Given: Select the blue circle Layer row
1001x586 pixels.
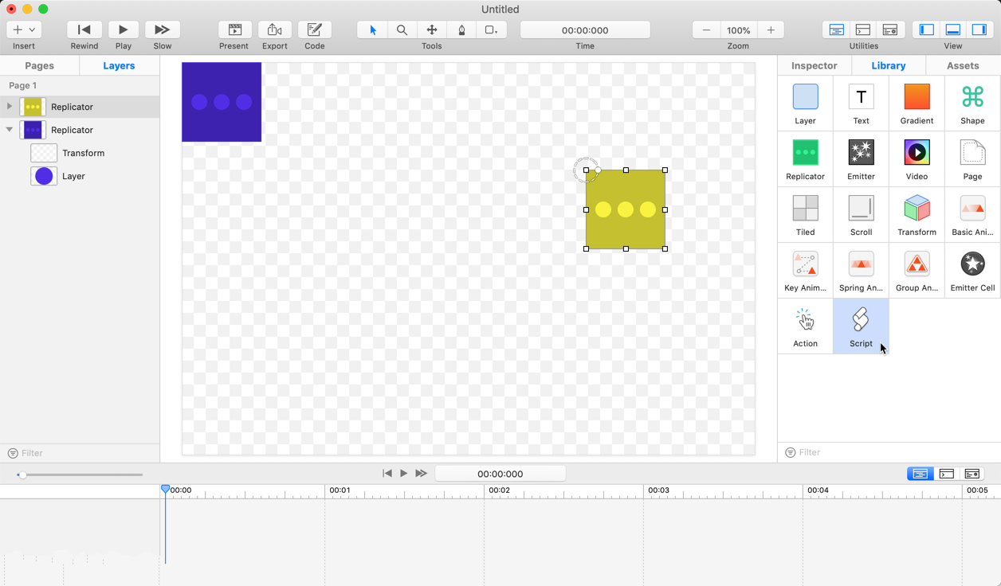Looking at the screenshot, I should tap(80, 176).
